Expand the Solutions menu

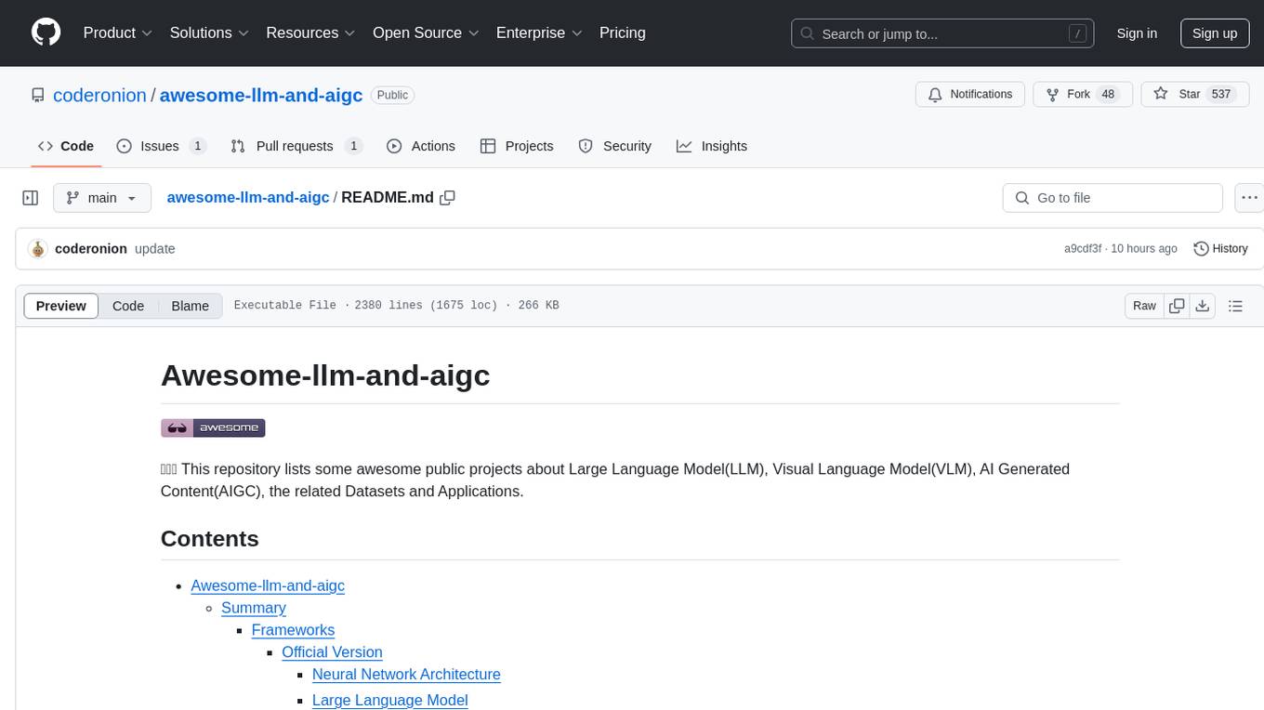tap(209, 33)
